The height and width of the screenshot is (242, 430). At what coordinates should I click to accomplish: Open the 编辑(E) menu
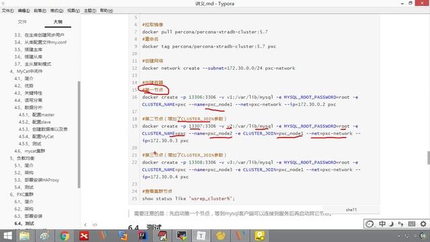click(24, 11)
